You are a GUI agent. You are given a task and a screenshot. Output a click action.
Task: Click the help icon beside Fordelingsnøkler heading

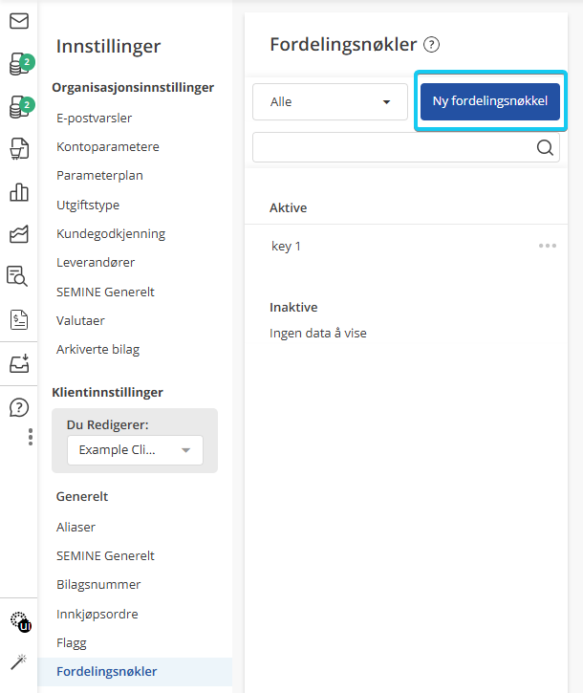click(x=431, y=45)
